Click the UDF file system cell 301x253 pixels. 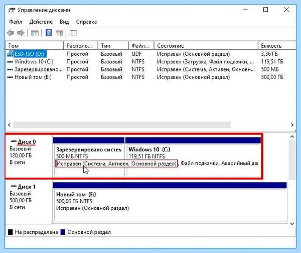[136, 54]
